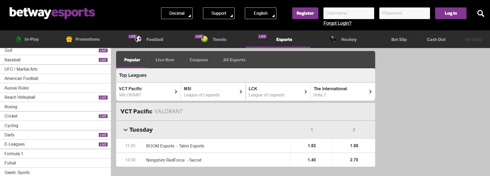Viewport: 490px width, 176px height.
Task: Click the In-Play stopwatch icon
Action: pyautogui.click(x=18, y=39)
